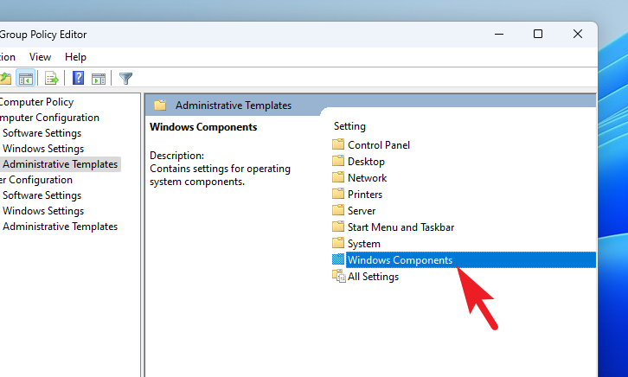Viewport: 628px width, 377px height.
Task: Click the Show/Hide Console Tree toolbar icon
Action: tap(26, 79)
